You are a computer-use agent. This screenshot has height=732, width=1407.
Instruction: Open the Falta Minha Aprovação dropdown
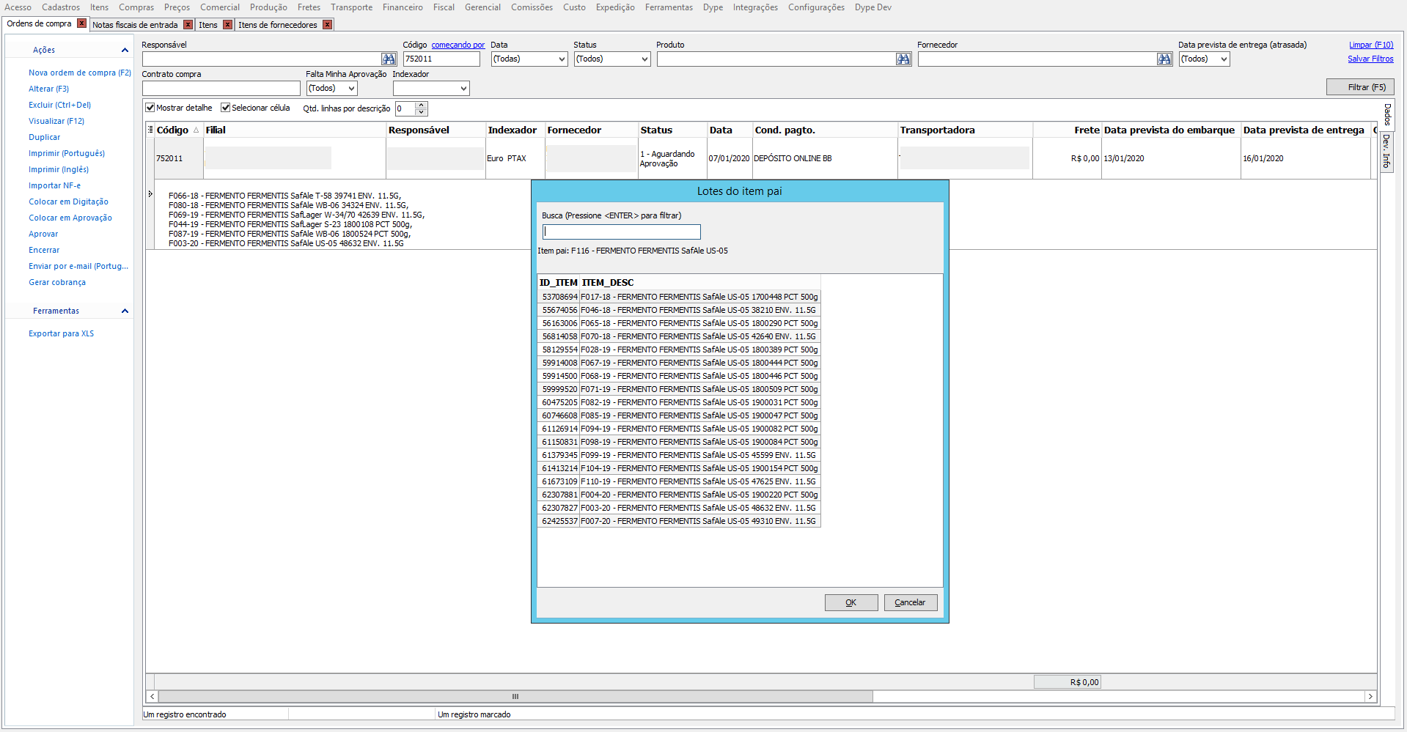352,89
